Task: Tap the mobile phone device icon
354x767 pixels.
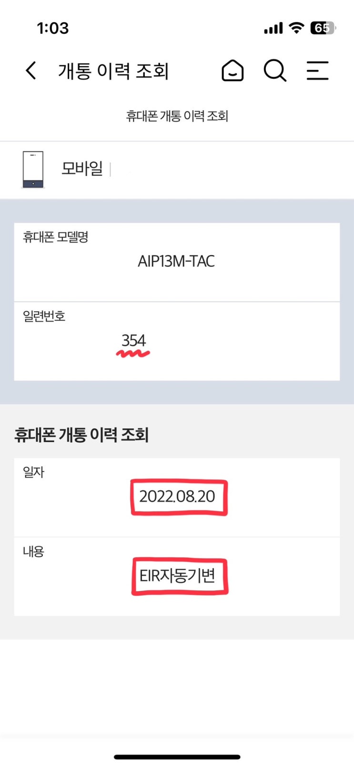Action: (x=33, y=169)
